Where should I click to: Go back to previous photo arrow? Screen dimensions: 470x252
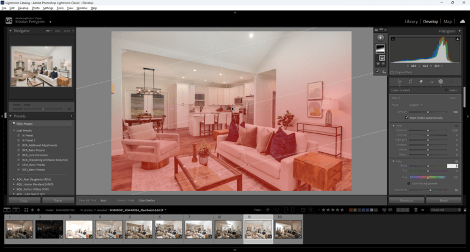pos(32,210)
